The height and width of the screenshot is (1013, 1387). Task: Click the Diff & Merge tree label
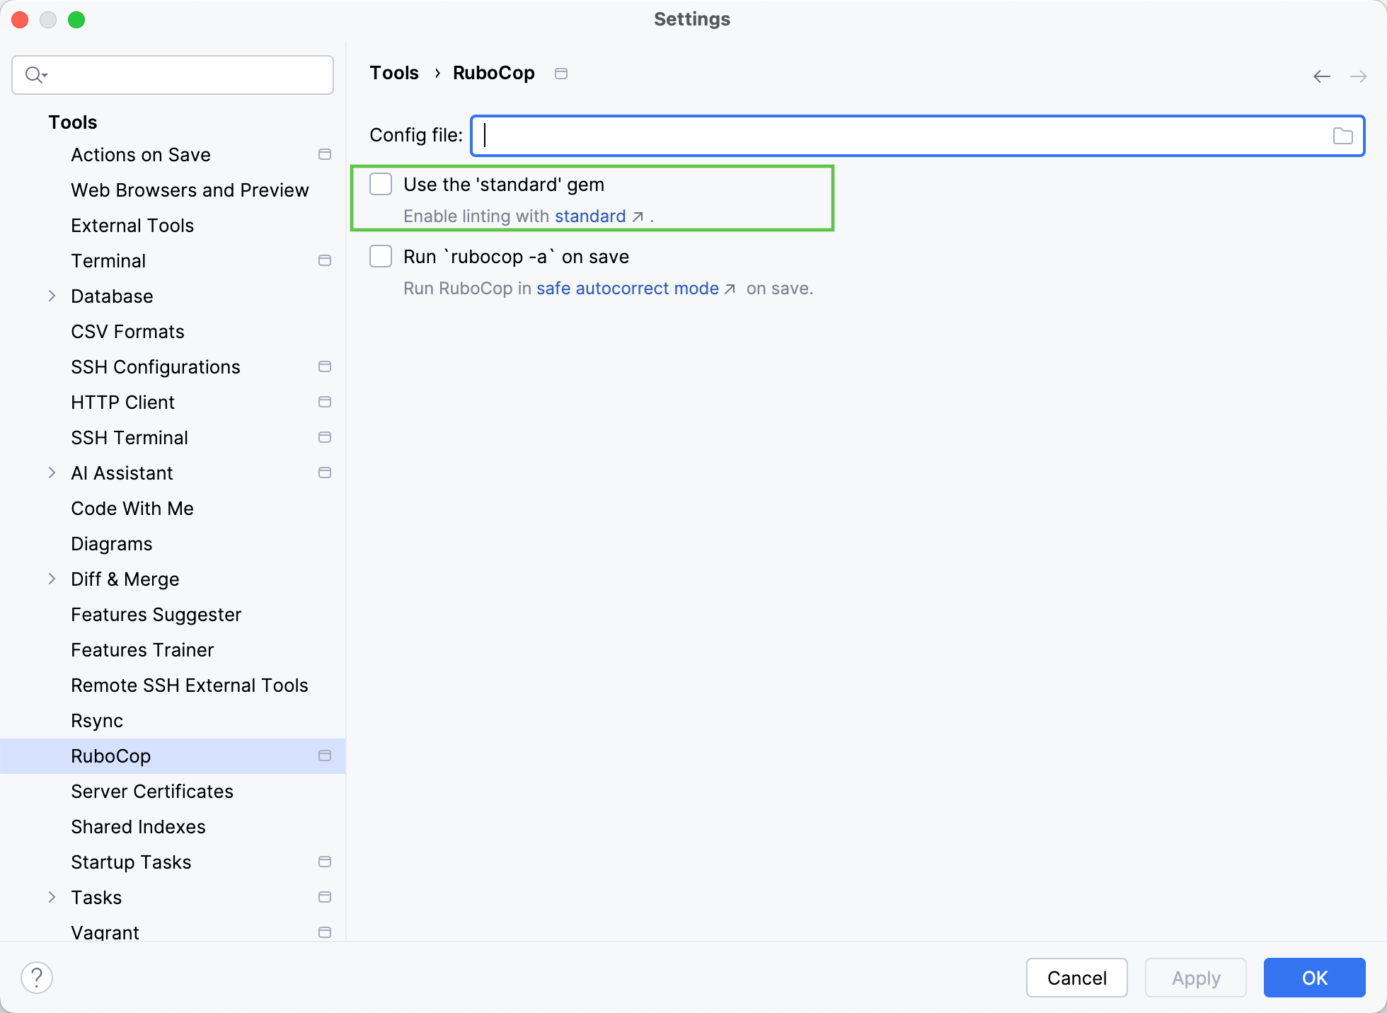pos(125,579)
